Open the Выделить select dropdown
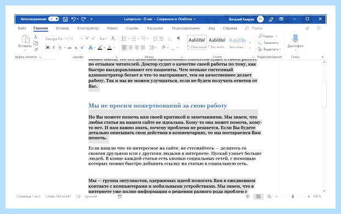Image resolution: width=341 pixels, height=214 pixels. point(269,49)
